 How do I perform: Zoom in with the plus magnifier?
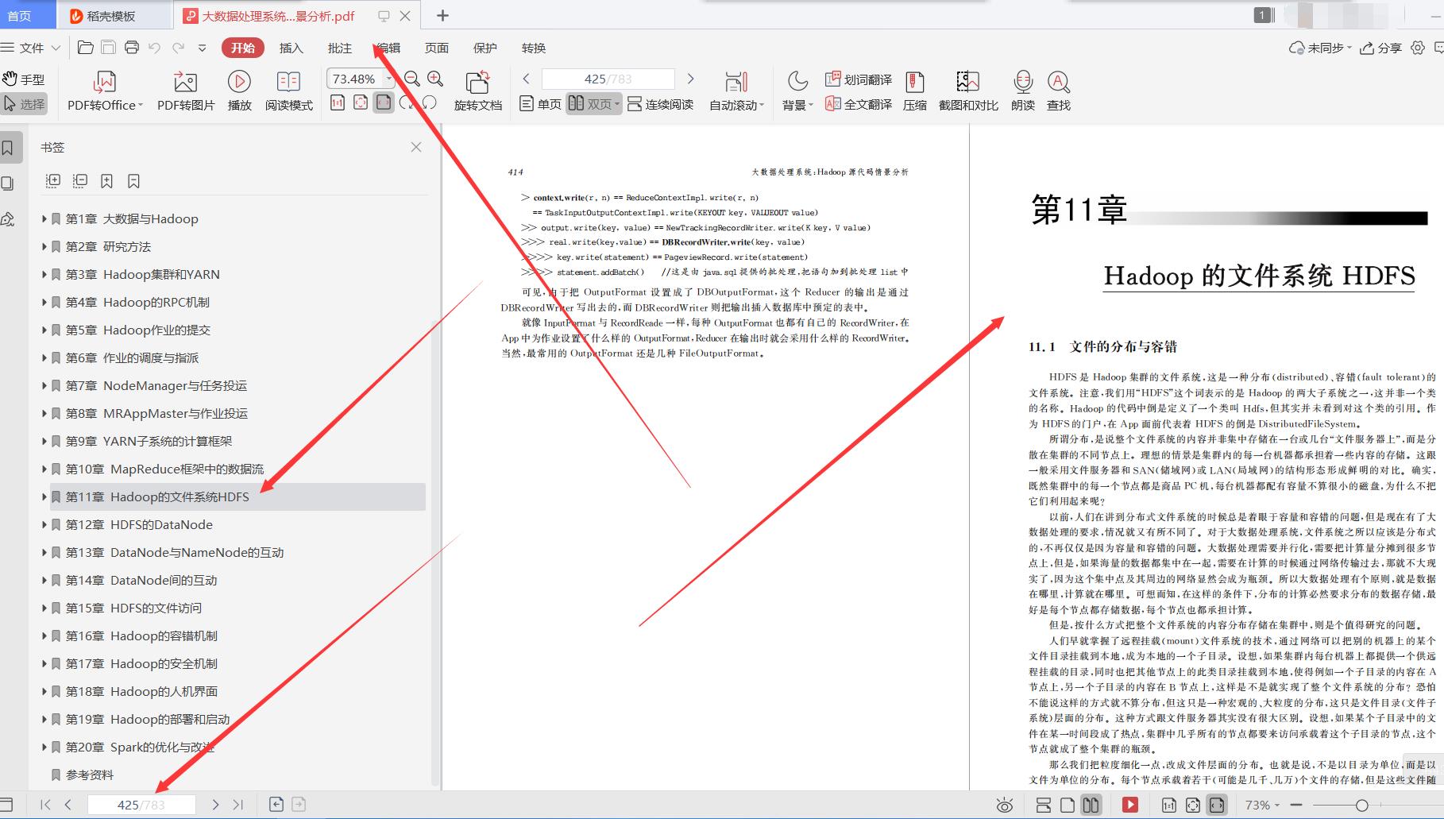tap(435, 79)
